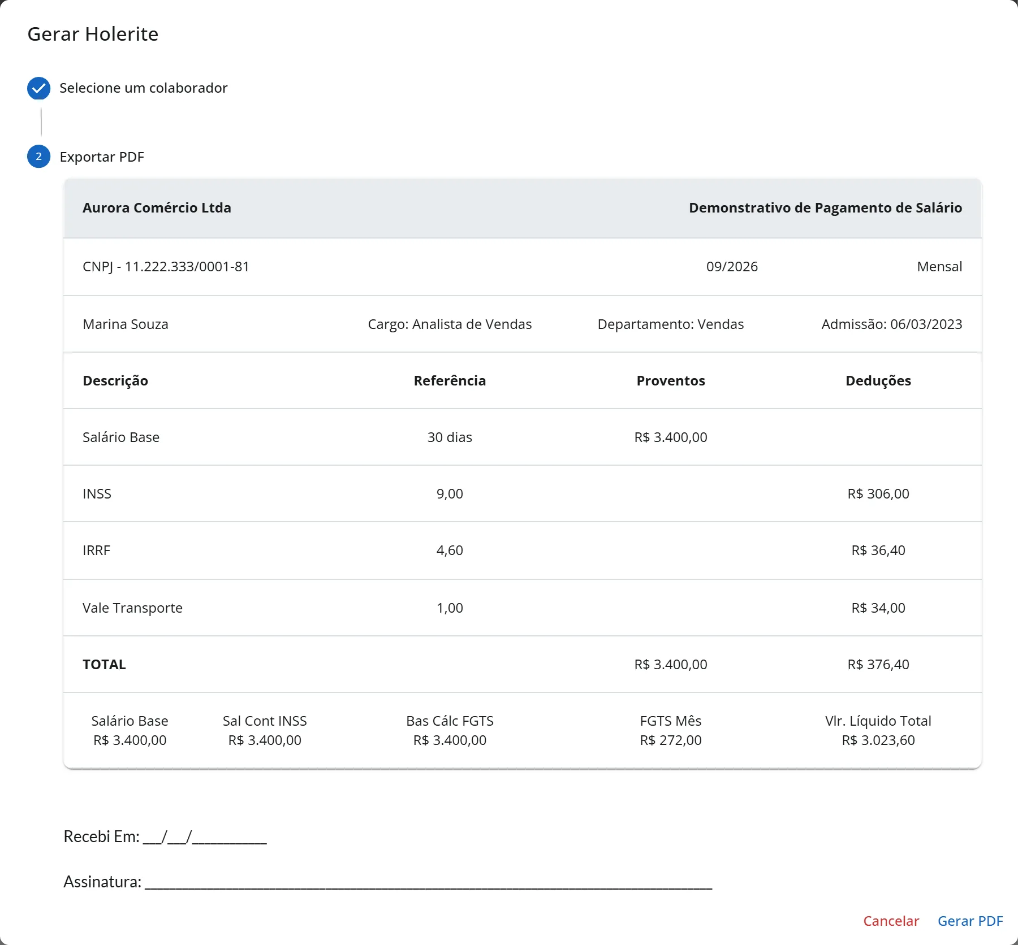1018x945 pixels.
Task: Click the Gerar PDF button
Action: [970, 921]
